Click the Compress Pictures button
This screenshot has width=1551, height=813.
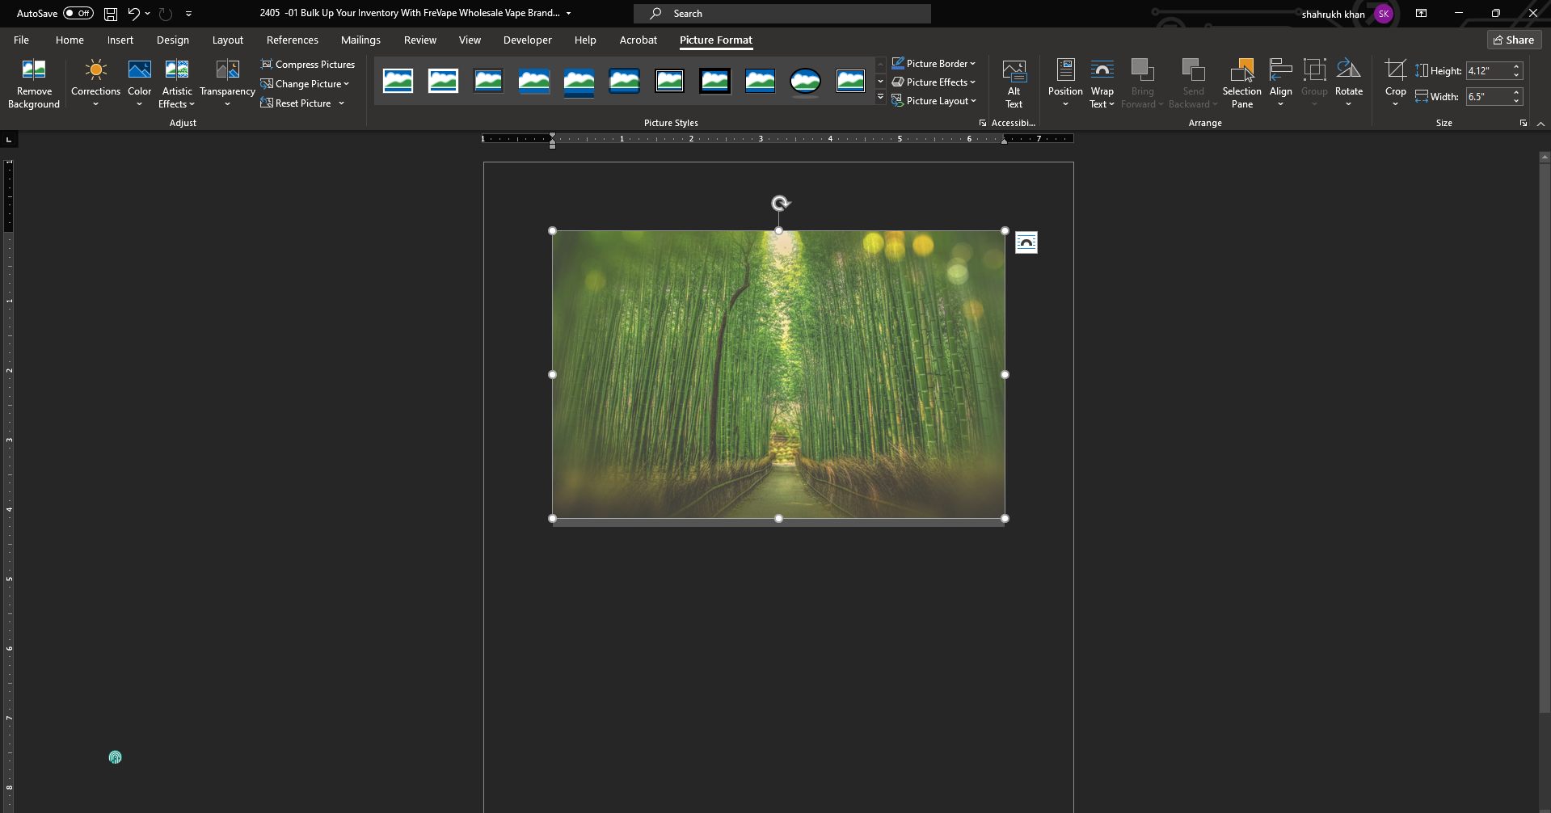[x=308, y=65]
